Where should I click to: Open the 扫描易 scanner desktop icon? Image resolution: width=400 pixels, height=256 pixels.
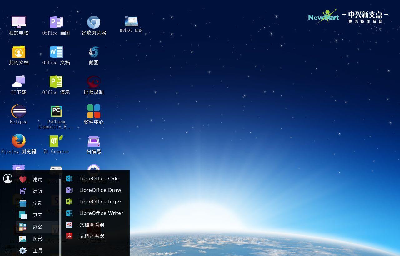point(94,144)
